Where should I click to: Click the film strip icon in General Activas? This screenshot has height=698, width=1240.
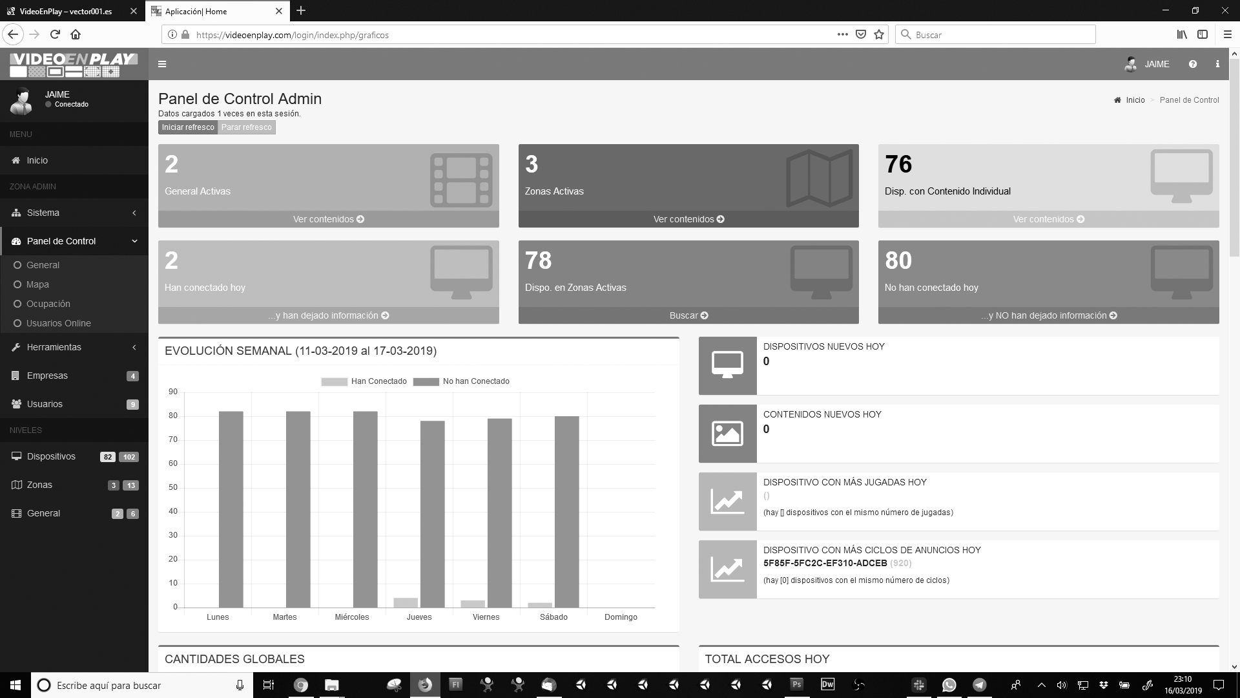(x=461, y=180)
